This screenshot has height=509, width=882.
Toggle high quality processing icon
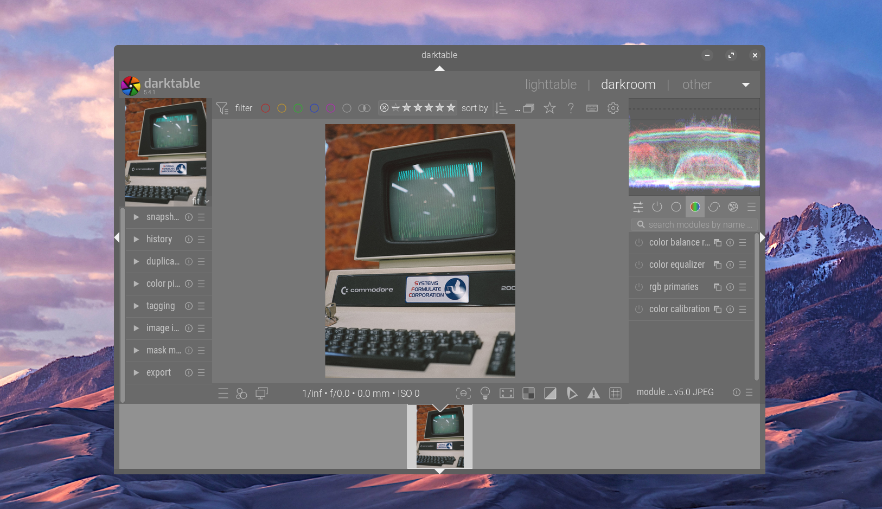pyautogui.click(x=507, y=394)
